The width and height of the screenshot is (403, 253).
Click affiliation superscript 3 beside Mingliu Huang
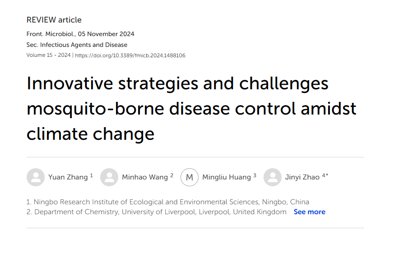(255, 175)
